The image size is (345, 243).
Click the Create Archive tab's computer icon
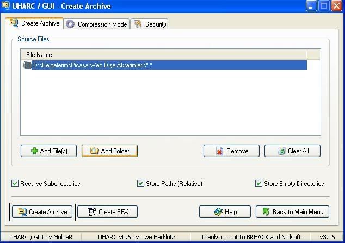(14, 23)
